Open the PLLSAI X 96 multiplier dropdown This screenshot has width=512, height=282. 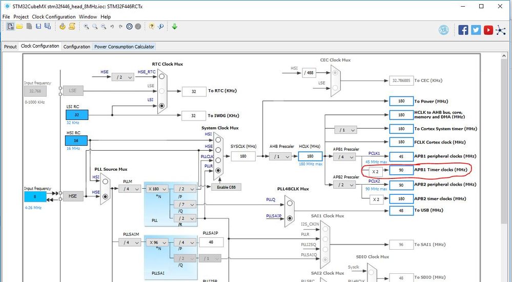(x=157, y=243)
